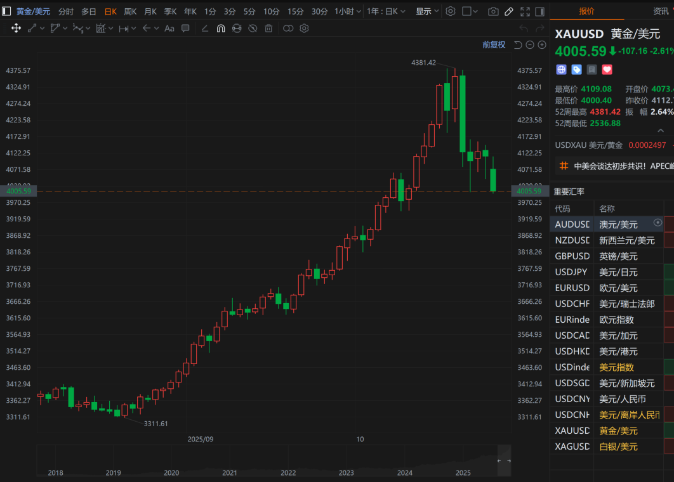The height and width of the screenshot is (482, 674).
Task: Click the fullscreen expand icon
Action: pyautogui.click(x=524, y=11)
